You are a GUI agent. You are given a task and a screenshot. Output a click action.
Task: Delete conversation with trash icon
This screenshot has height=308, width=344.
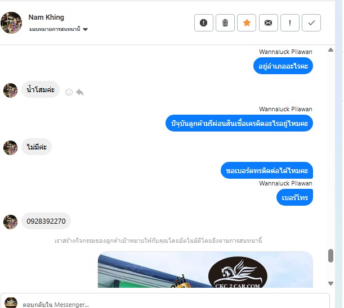(x=225, y=23)
